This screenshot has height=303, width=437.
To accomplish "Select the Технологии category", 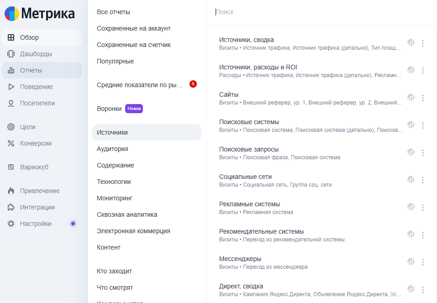I will point(114,182).
